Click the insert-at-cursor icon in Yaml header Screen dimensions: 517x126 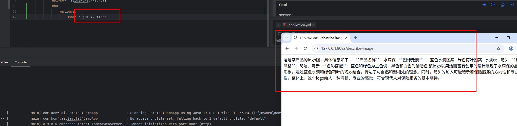click(493, 5)
